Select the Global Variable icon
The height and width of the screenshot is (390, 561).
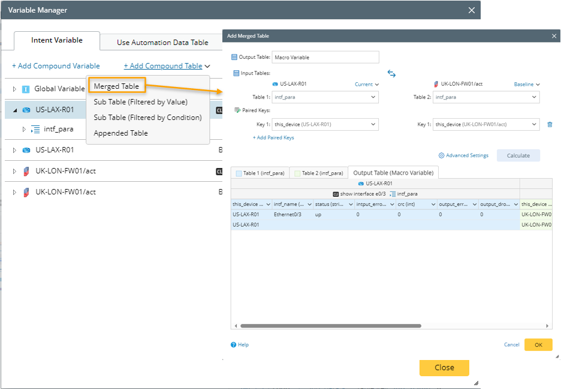coord(26,89)
